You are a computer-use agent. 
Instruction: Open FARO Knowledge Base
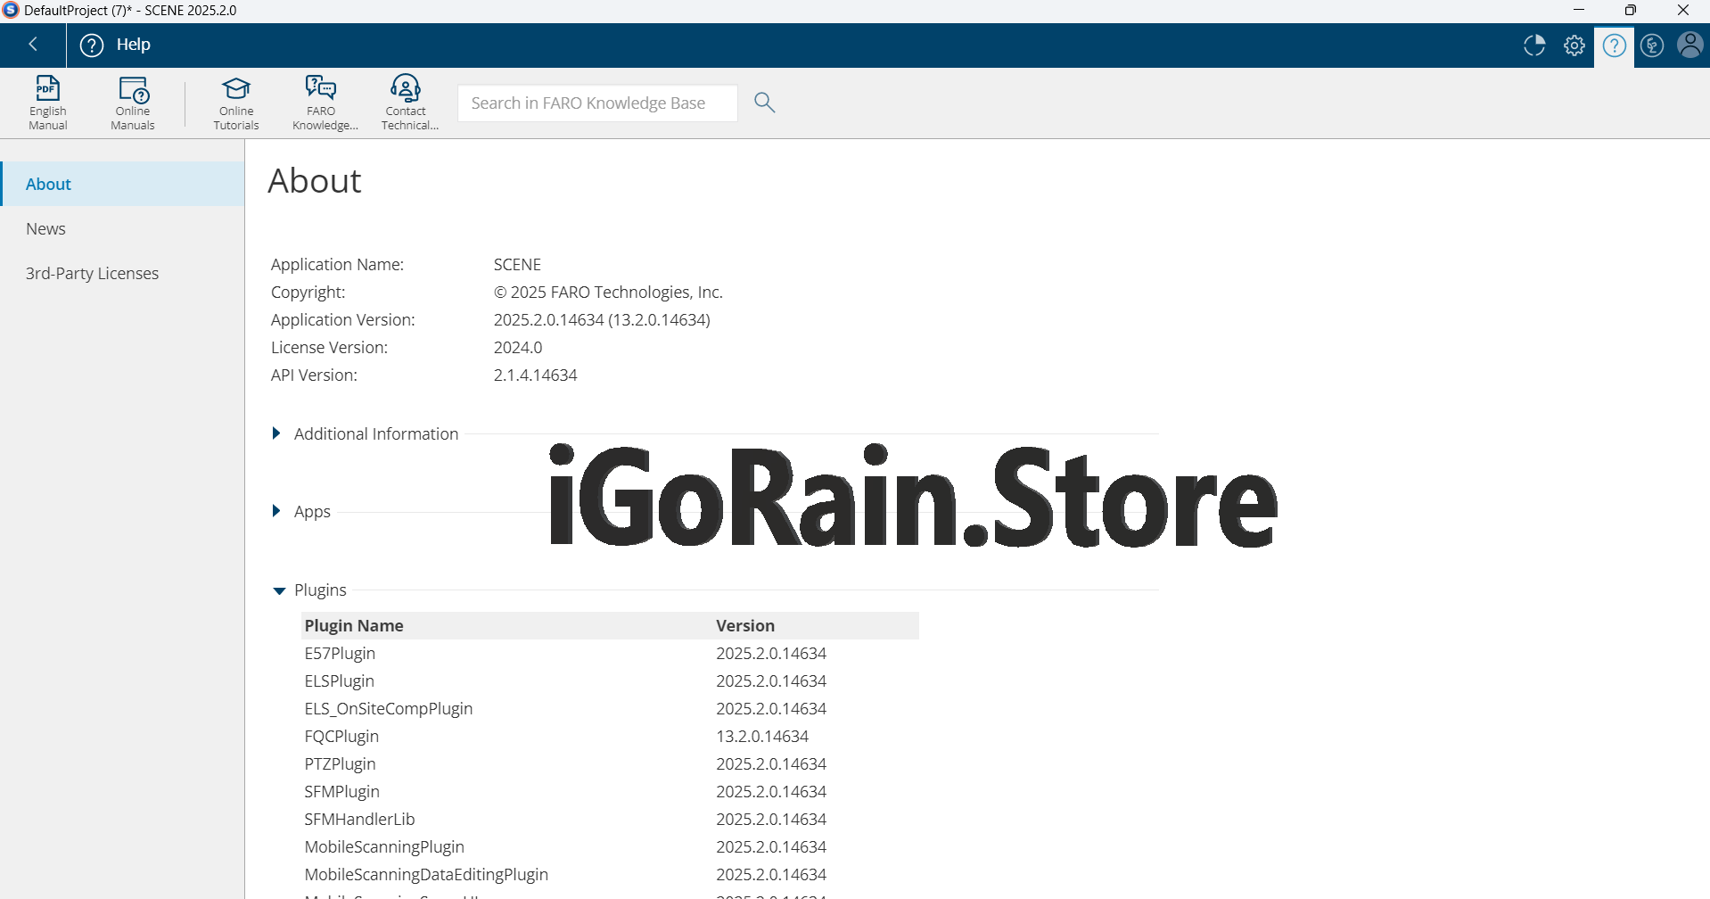[322, 103]
